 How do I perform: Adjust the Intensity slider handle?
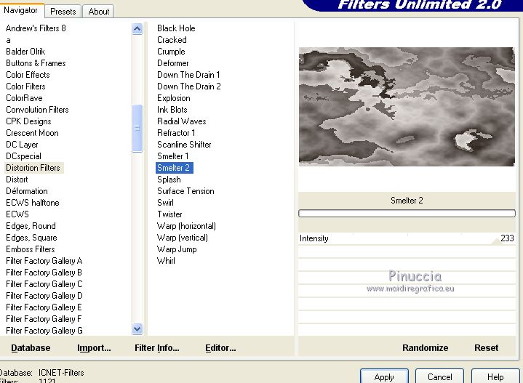coord(497,242)
